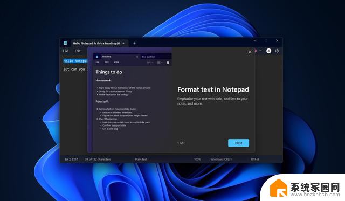The width and height of the screenshot is (345, 201).
Task: Open the File menu in Notepad
Action: click(66, 51)
